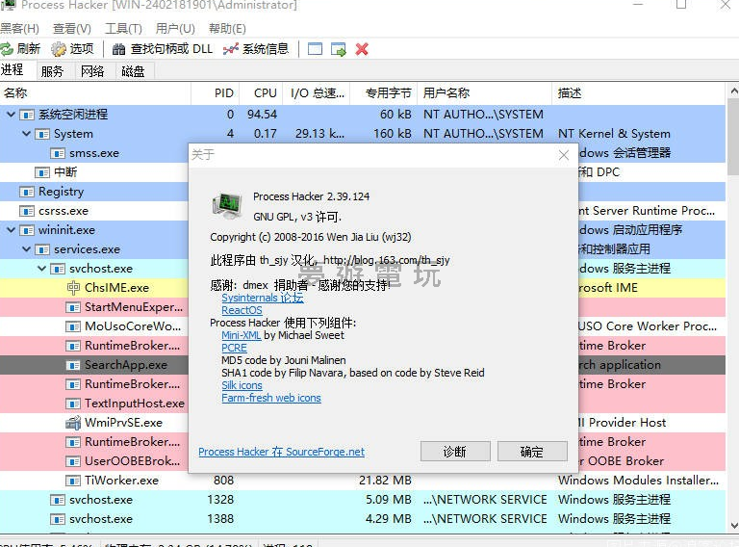The height and width of the screenshot is (547, 739).
Task: Click the find window and thread icon
Action: [x=339, y=49]
